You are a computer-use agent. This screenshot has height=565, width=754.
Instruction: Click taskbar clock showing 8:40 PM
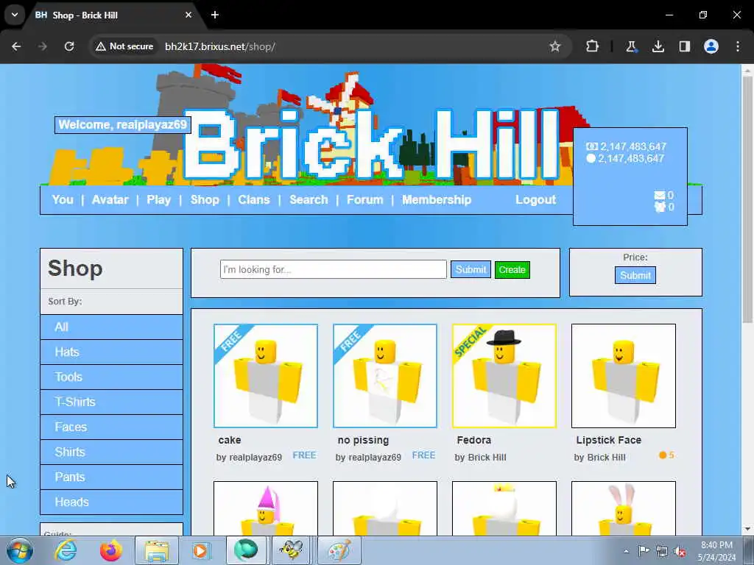[x=716, y=550]
